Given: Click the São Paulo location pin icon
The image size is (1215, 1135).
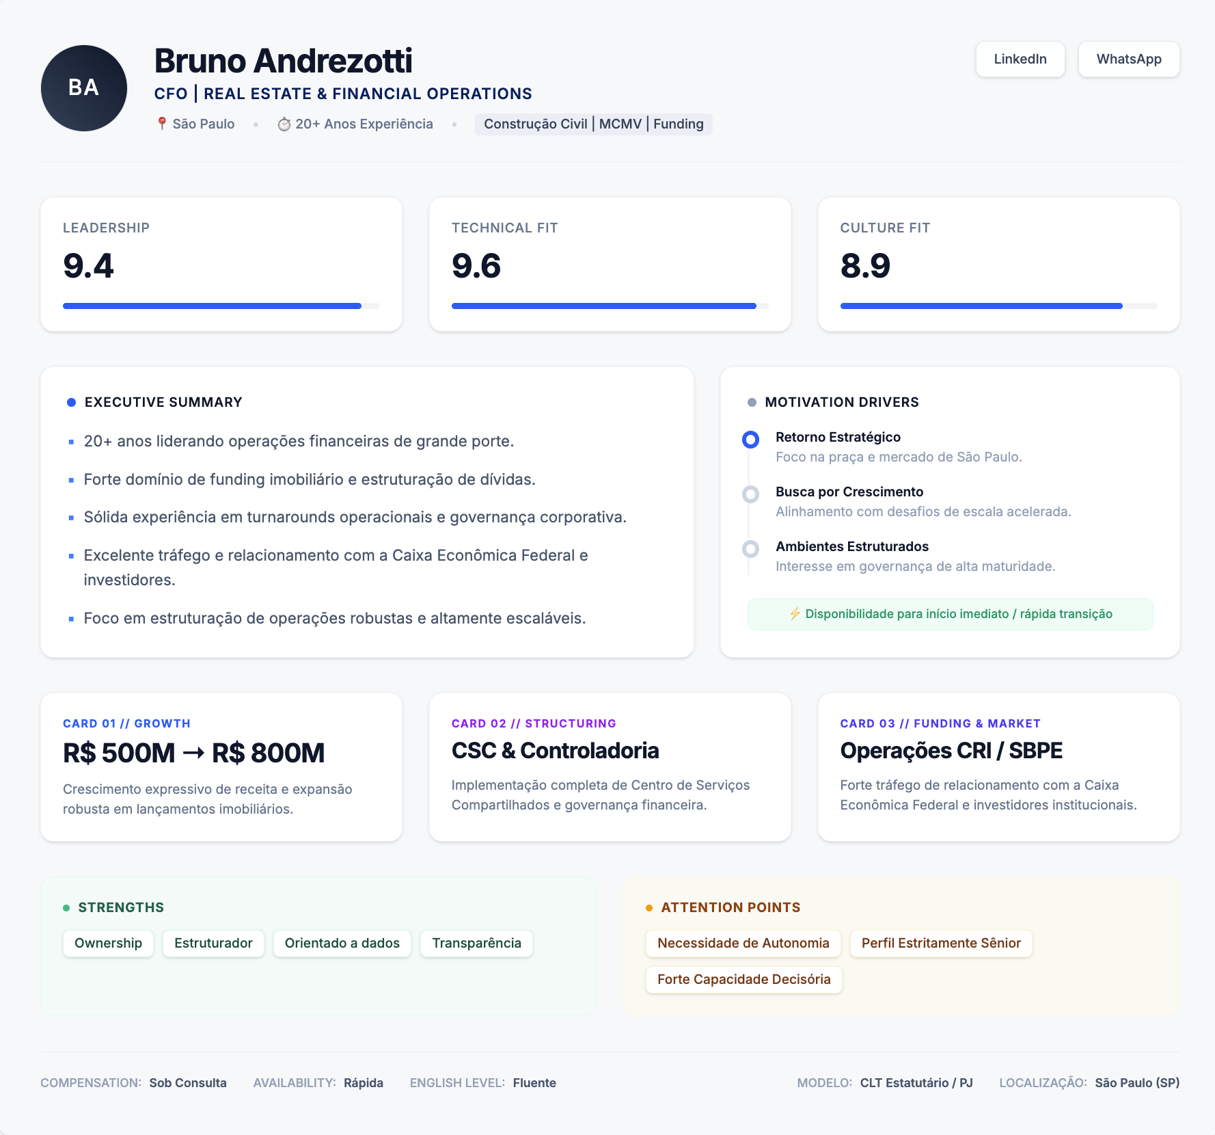Looking at the screenshot, I should coord(162,124).
